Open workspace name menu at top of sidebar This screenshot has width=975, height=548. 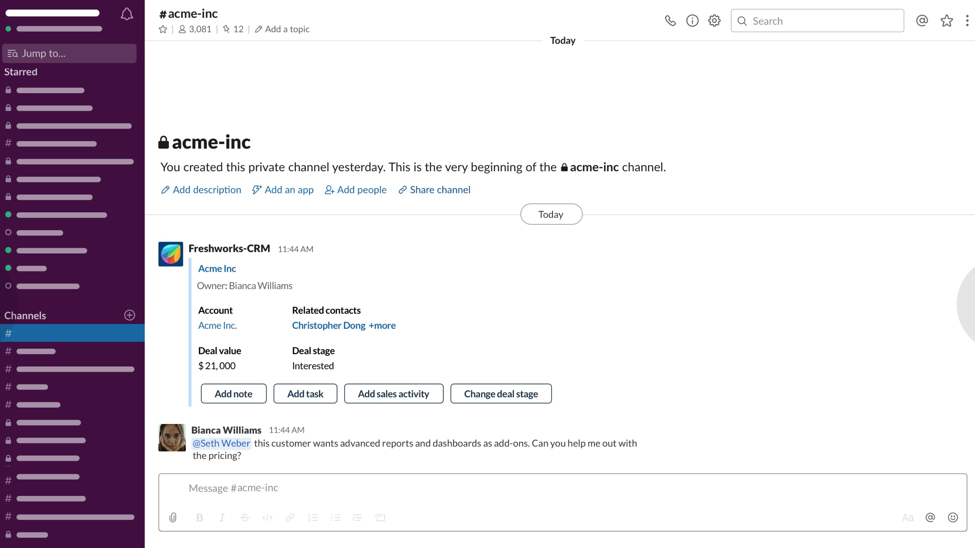click(x=53, y=13)
